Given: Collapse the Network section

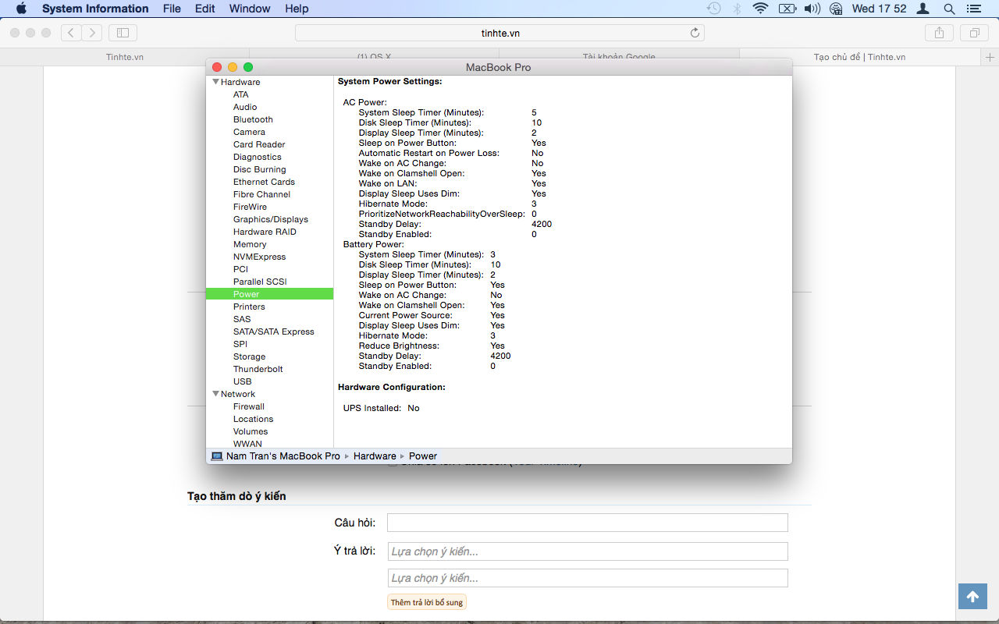Looking at the screenshot, I should point(216,394).
